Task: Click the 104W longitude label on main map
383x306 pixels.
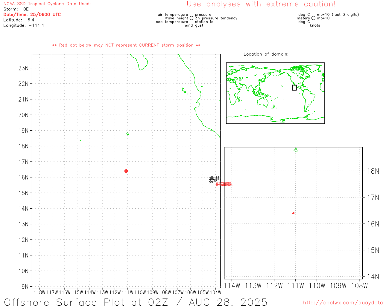Action: click(x=215, y=292)
